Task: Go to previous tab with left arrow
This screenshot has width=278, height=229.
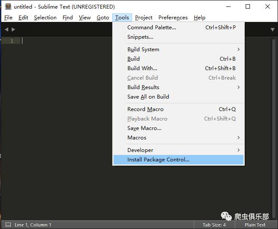Action: 6,29
